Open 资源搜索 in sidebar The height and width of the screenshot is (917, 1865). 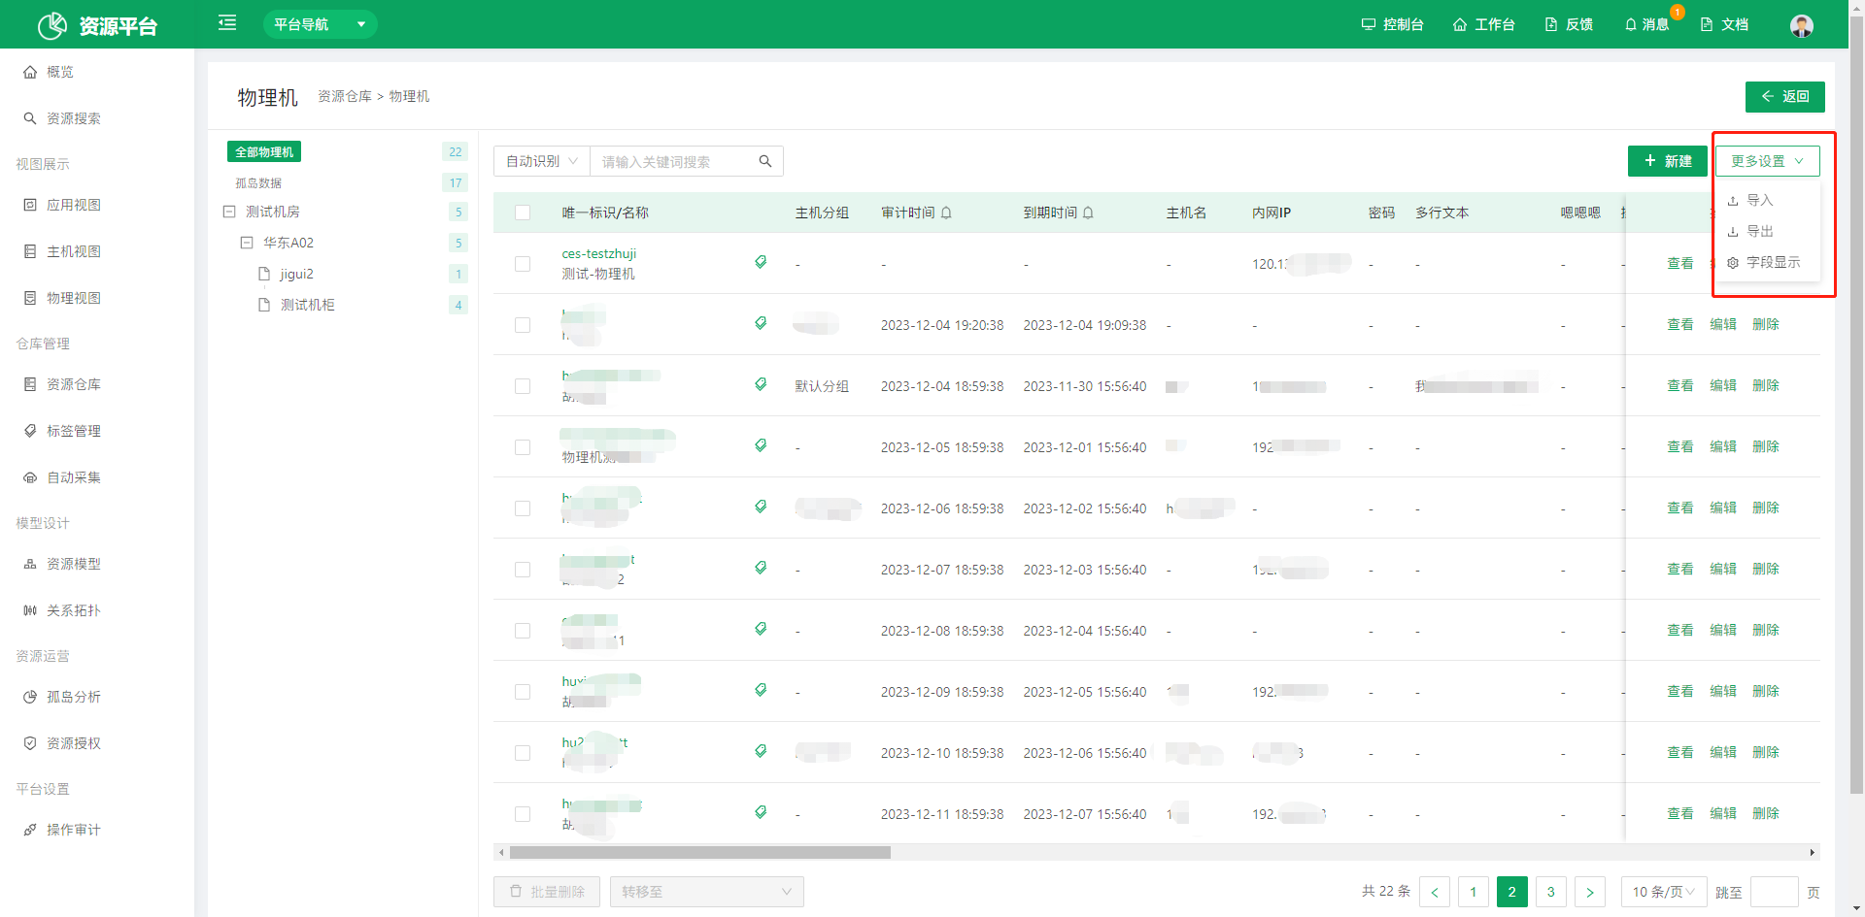62,118
